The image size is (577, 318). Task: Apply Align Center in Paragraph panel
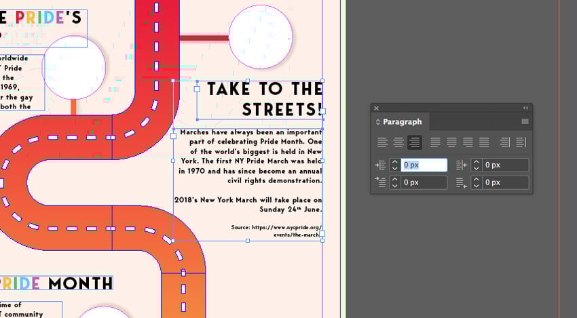398,142
